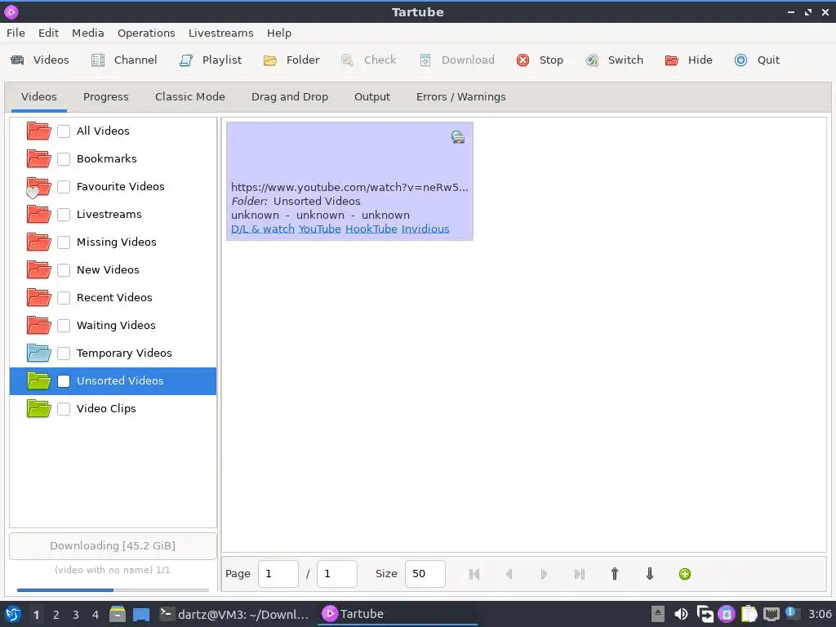
Task: Click the current Page number field
Action: (x=278, y=574)
